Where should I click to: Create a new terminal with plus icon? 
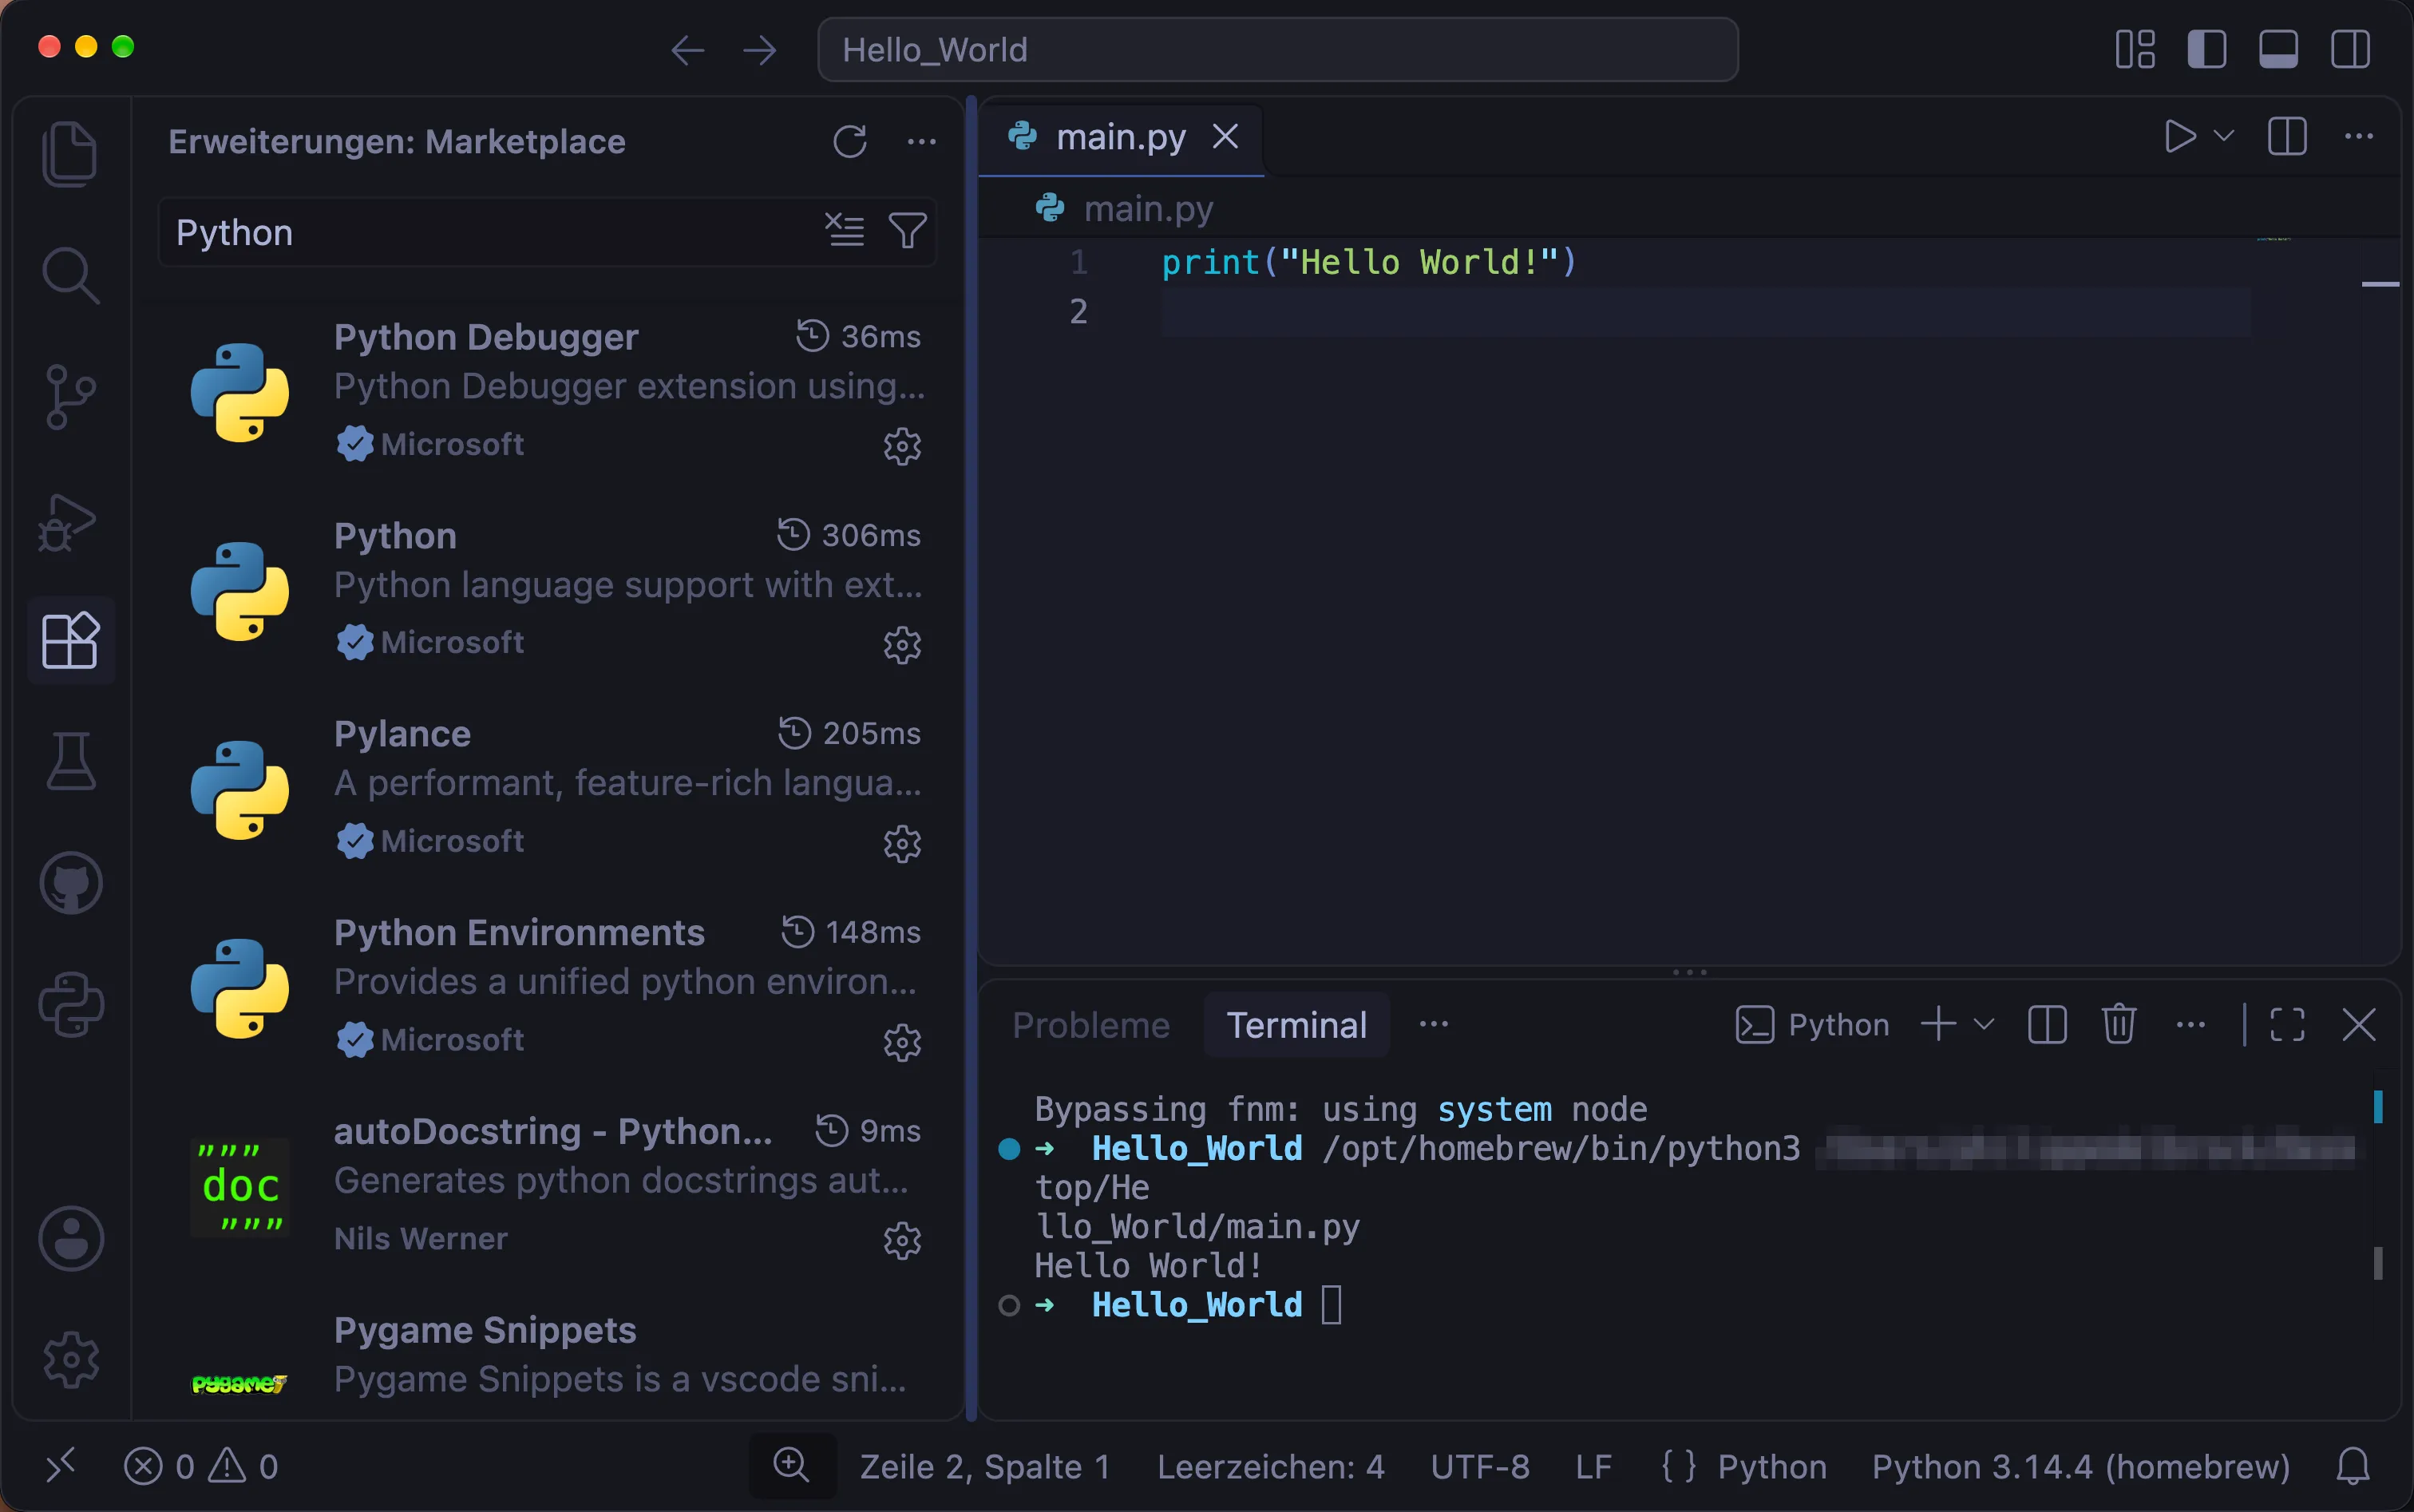(1938, 1025)
